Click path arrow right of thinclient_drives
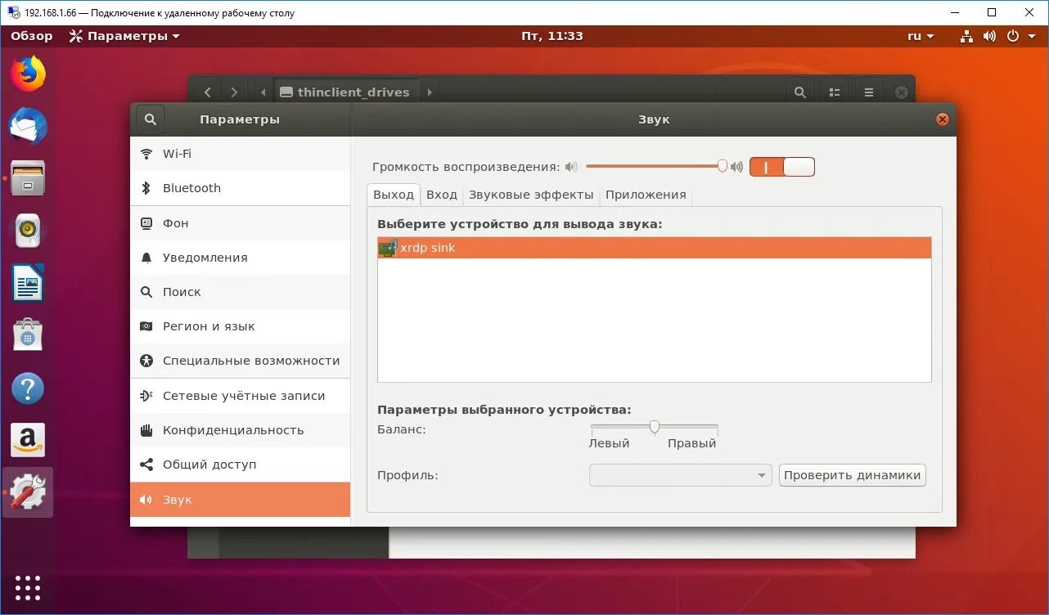This screenshot has height=615, width=1049. (430, 92)
